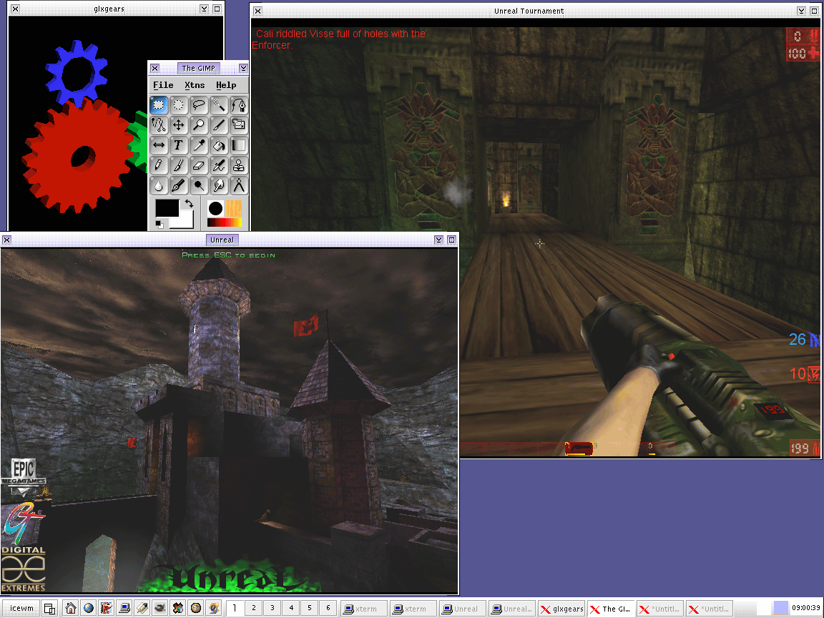The height and width of the screenshot is (618, 824).
Task: Open the icewm start menu
Action: (21, 609)
